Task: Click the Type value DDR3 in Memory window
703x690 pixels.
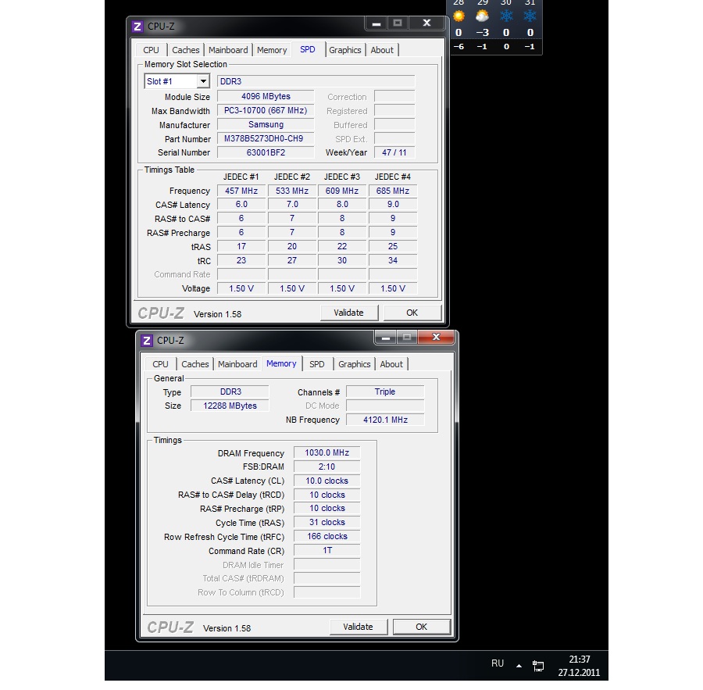Action: tap(230, 391)
